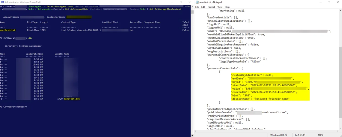The width and height of the screenshot is (342, 137).
Task: Click the PowerShell icon in title bar
Action: click(x=2, y=2)
